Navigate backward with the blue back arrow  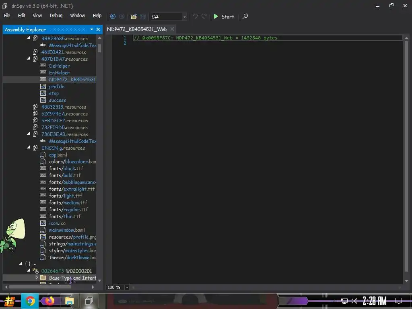(113, 16)
